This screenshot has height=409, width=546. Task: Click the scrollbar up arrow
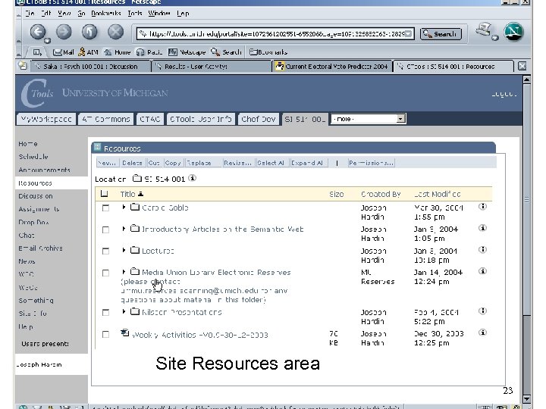tap(527, 80)
